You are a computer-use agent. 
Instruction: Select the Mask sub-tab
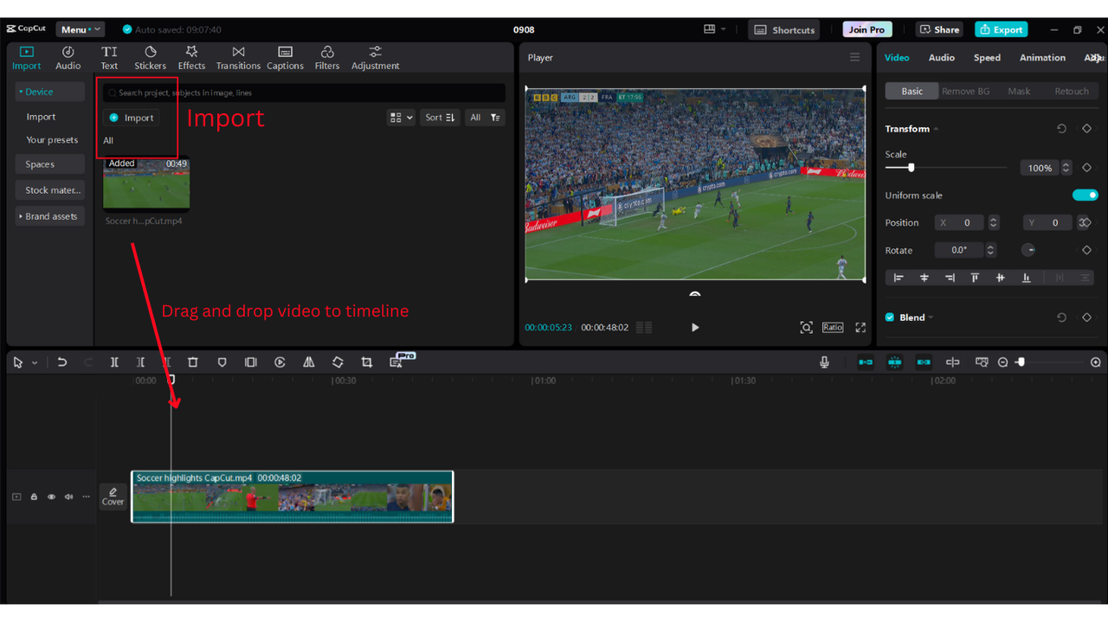click(x=1019, y=91)
